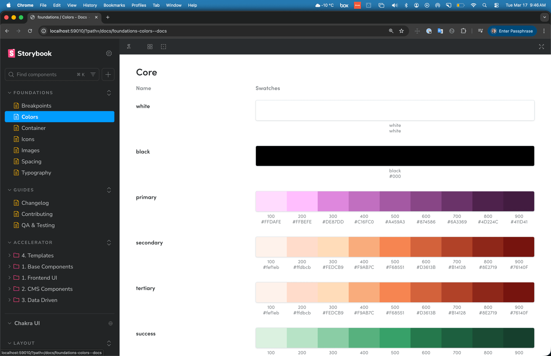This screenshot has width=551, height=356.
Task: Open the History menu
Action: 90,5
